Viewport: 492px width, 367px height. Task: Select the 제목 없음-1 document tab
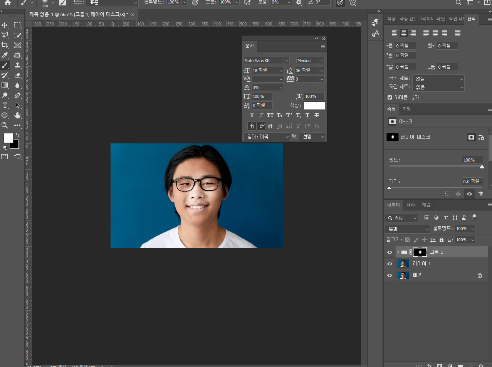point(79,14)
